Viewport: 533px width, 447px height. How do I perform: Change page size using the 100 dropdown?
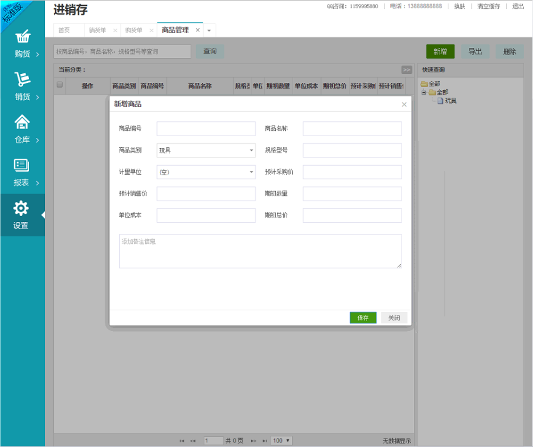[280, 440]
